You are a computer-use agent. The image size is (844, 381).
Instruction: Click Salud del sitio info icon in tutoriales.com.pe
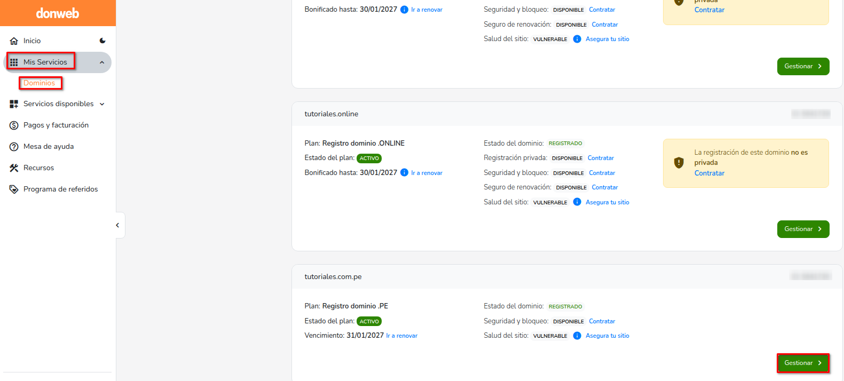[577, 336]
